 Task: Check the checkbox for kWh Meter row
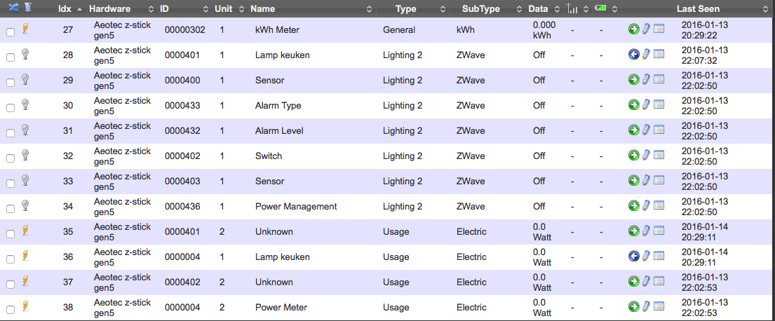coord(11,32)
